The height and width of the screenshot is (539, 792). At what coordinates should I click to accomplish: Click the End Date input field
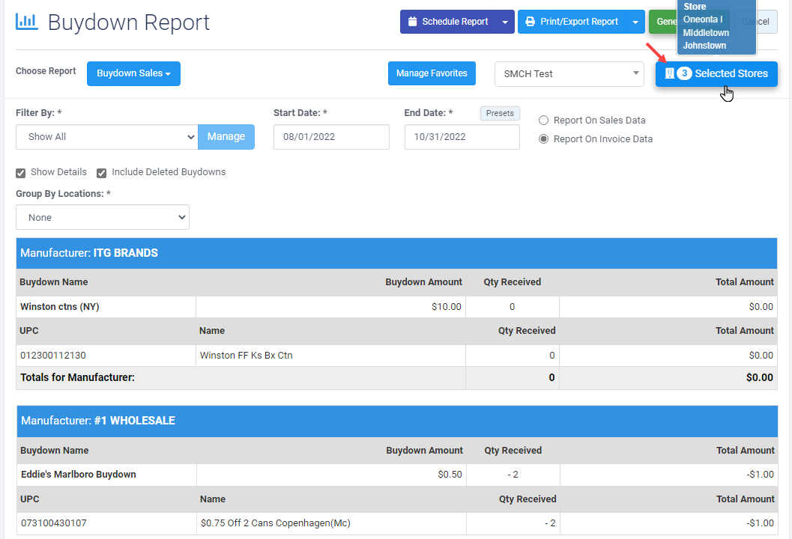(462, 137)
